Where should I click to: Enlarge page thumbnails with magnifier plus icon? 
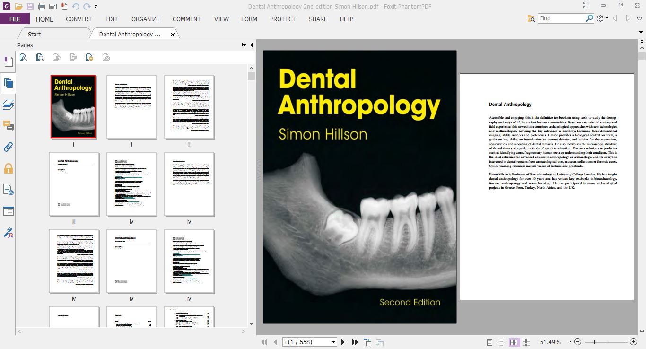pyautogui.click(x=23, y=57)
